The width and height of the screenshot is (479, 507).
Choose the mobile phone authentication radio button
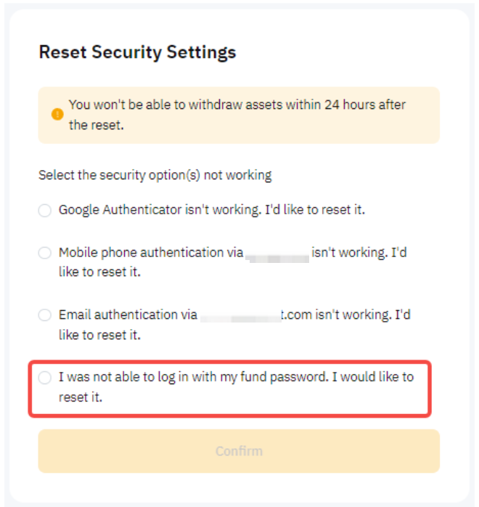45,253
